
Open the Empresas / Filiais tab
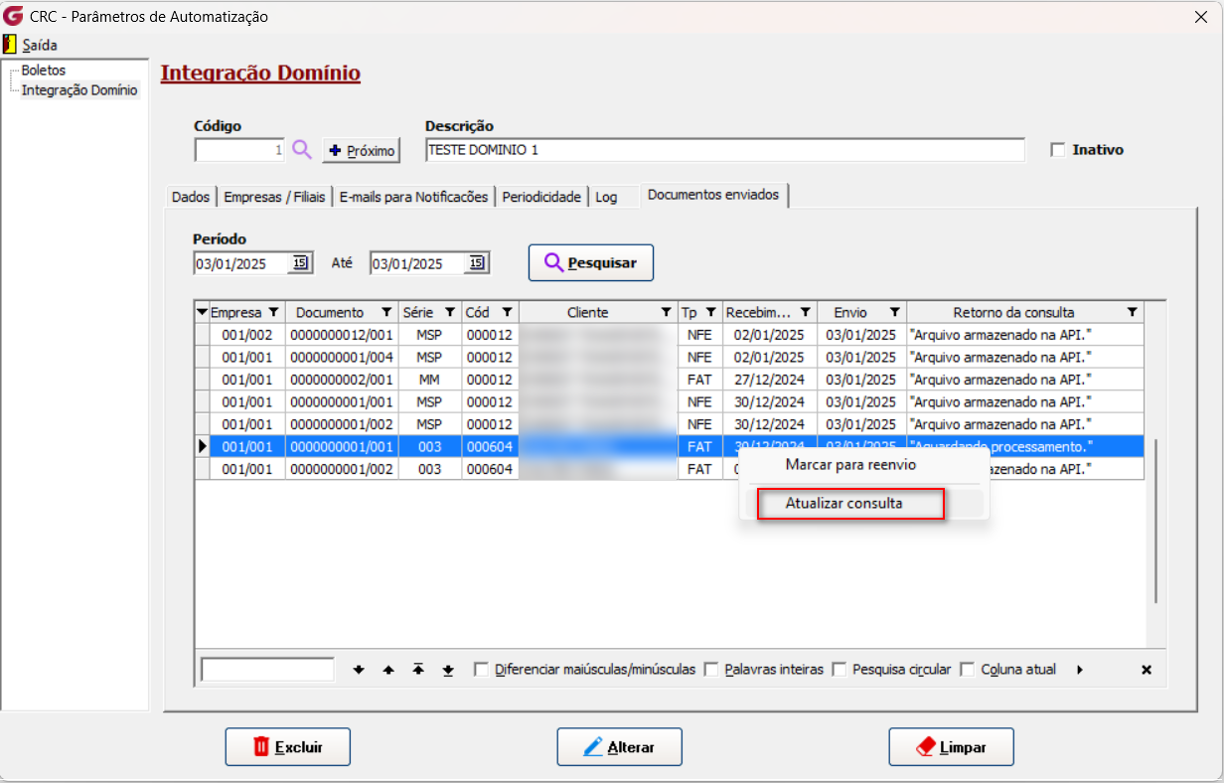tap(274, 197)
